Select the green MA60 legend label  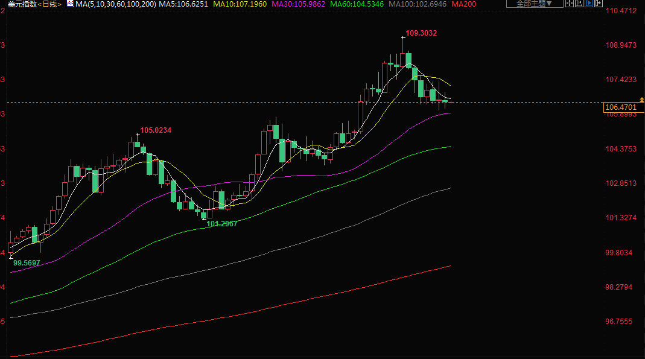358,4
